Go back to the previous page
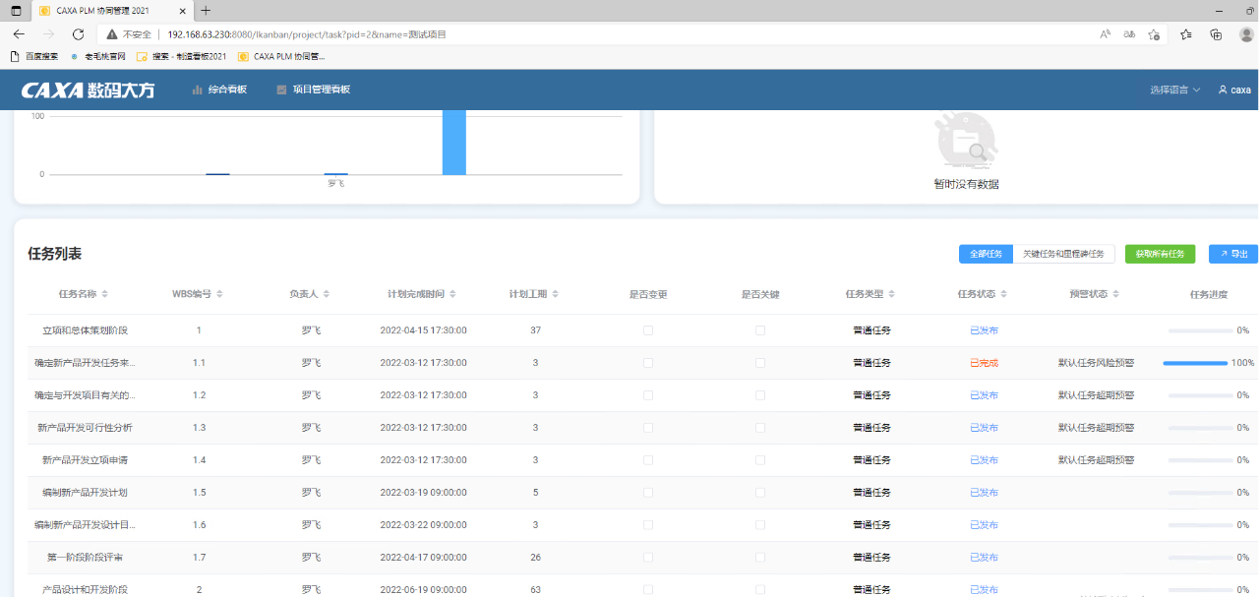Viewport: 1259px width, 597px height. (19, 34)
